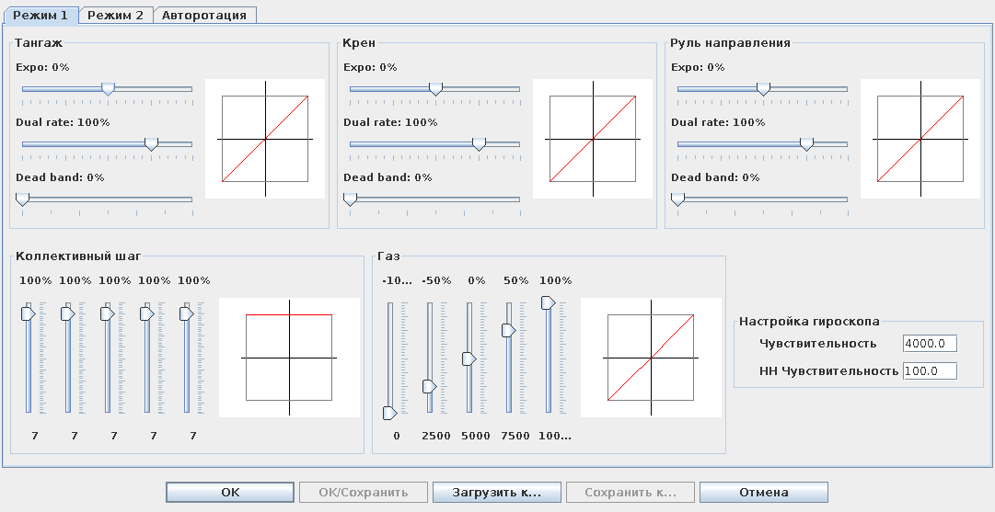Image resolution: width=995 pixels, height=512 pixels.
Task: Click the Чувствительность input field
Action: point(930,344)
